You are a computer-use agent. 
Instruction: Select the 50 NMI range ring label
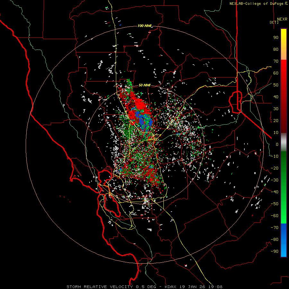click(x=144, y=85)
